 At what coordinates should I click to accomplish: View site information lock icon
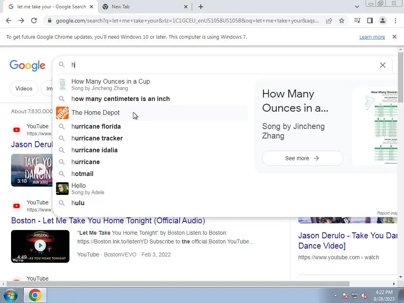point(50,21)
